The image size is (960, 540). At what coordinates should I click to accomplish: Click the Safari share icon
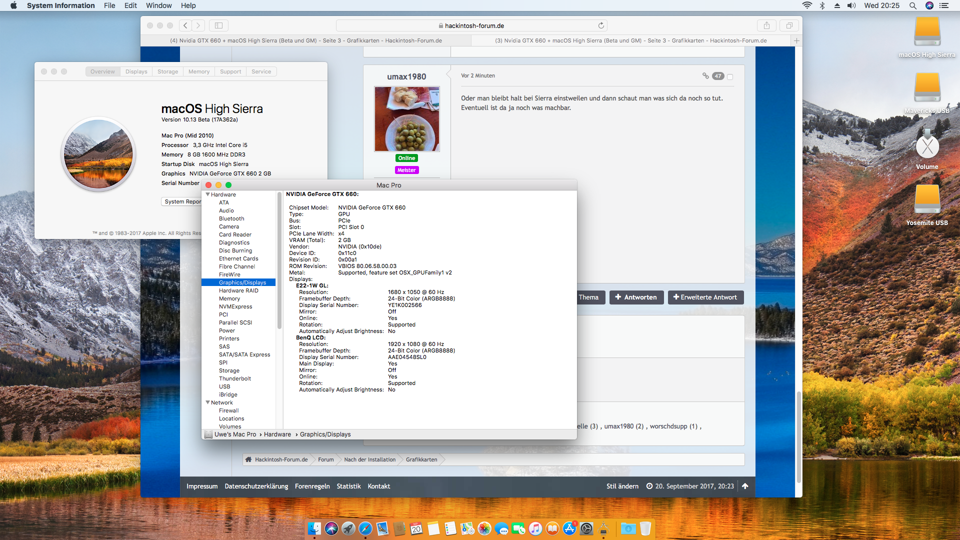(x=766, y=25)
